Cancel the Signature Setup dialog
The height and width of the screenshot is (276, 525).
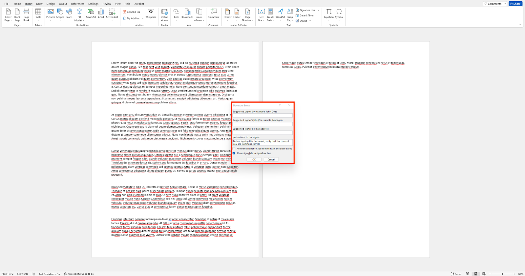click(x=271, y=159)
